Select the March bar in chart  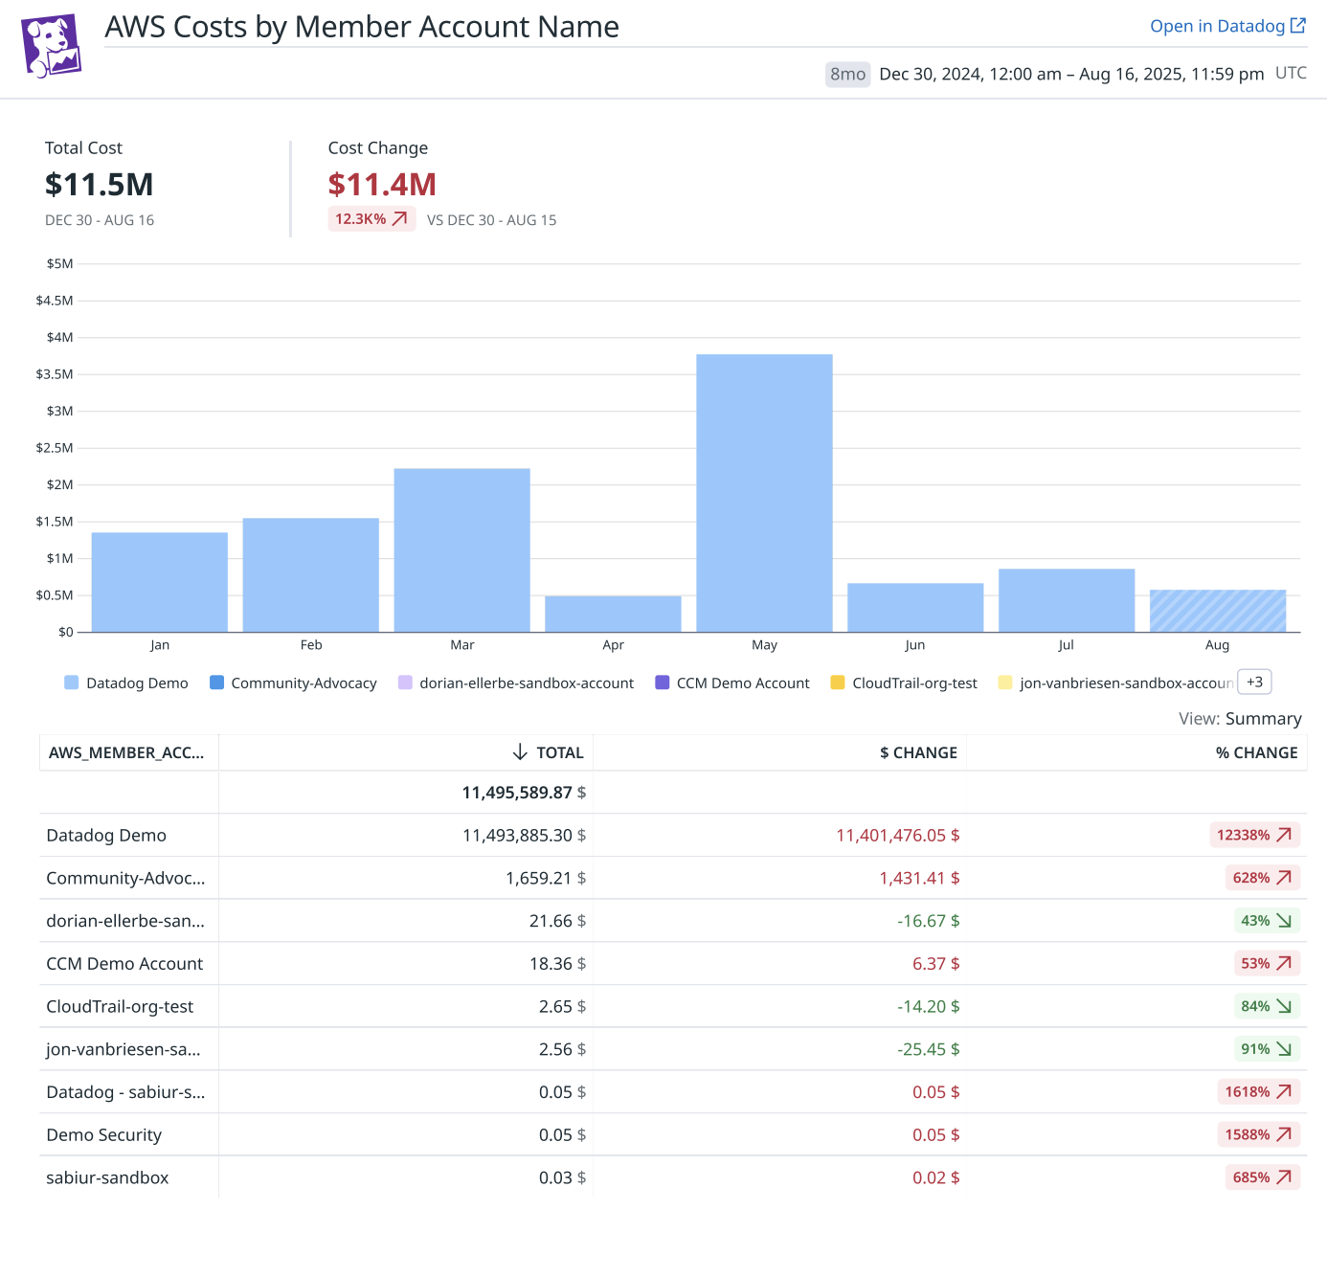(462, 549)
